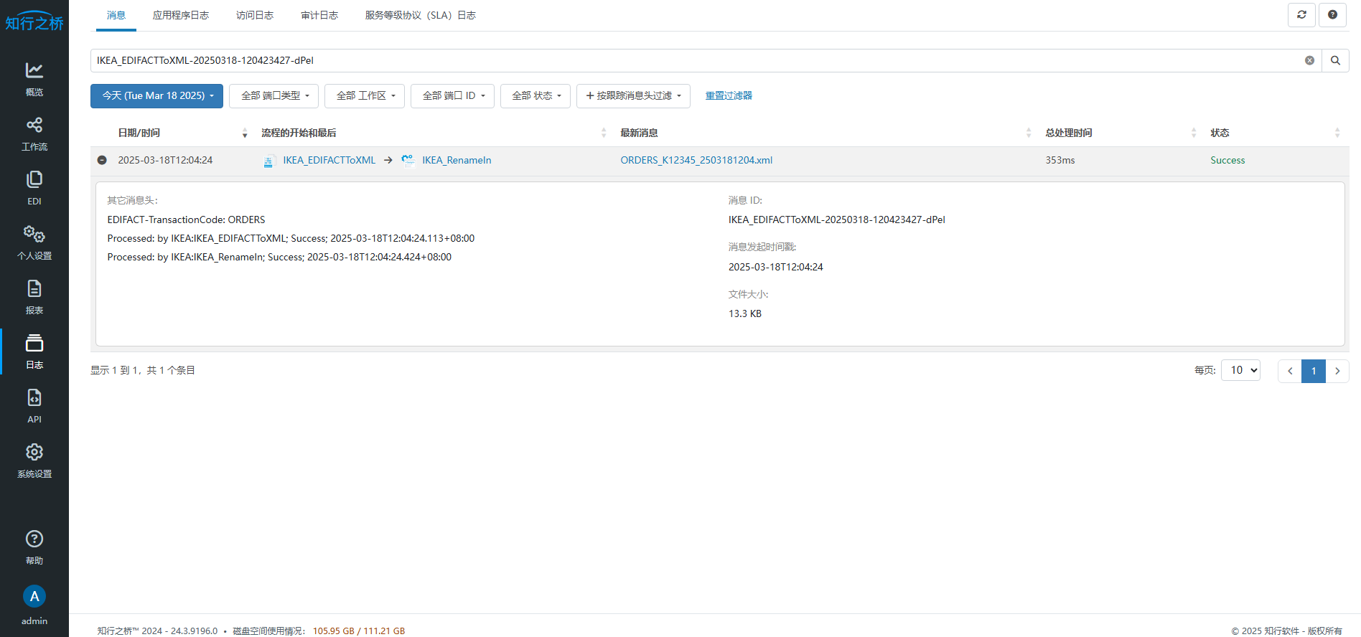Click the 重置过滤器 reset filters link
Screen dimensions: 1361x637
tap(729, 95)
